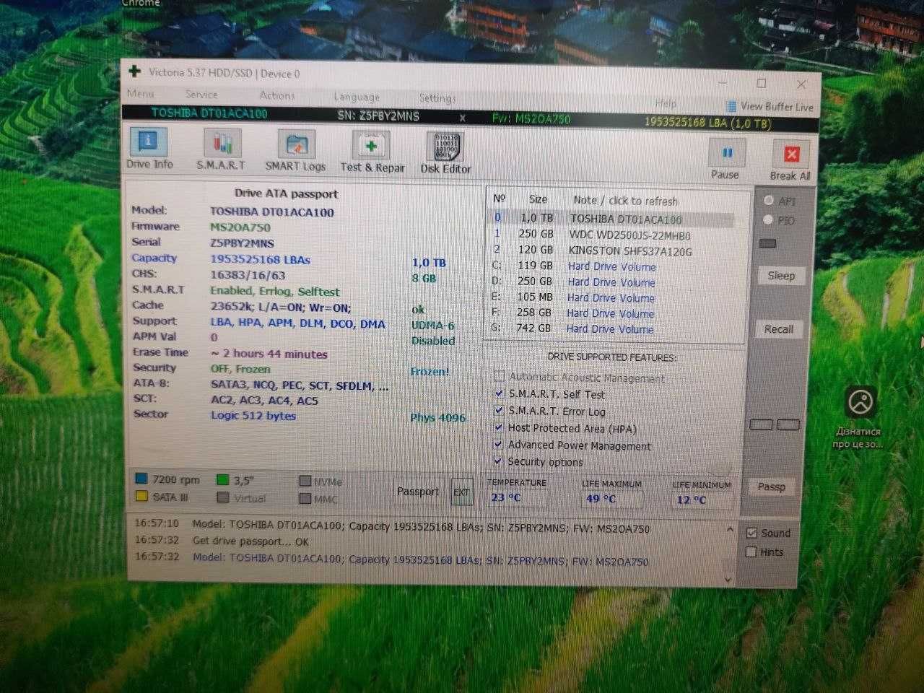Click the 7200 rpm blue indicator
The height and width of the screenshot is (693, 924).
click(x=141, y=479)
